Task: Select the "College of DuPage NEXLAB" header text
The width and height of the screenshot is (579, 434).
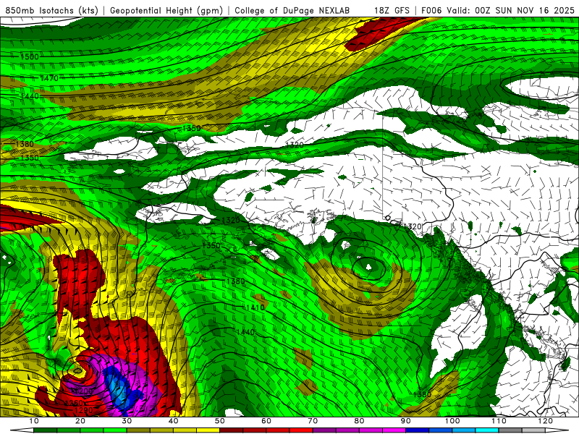Action: 292,11
